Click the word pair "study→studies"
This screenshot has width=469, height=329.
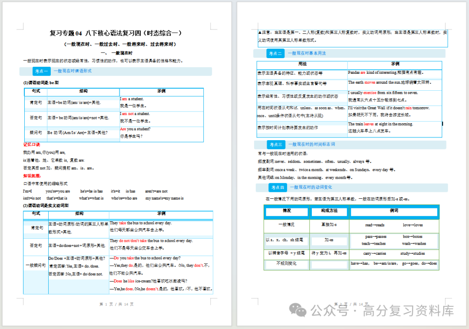coord(413,253)
